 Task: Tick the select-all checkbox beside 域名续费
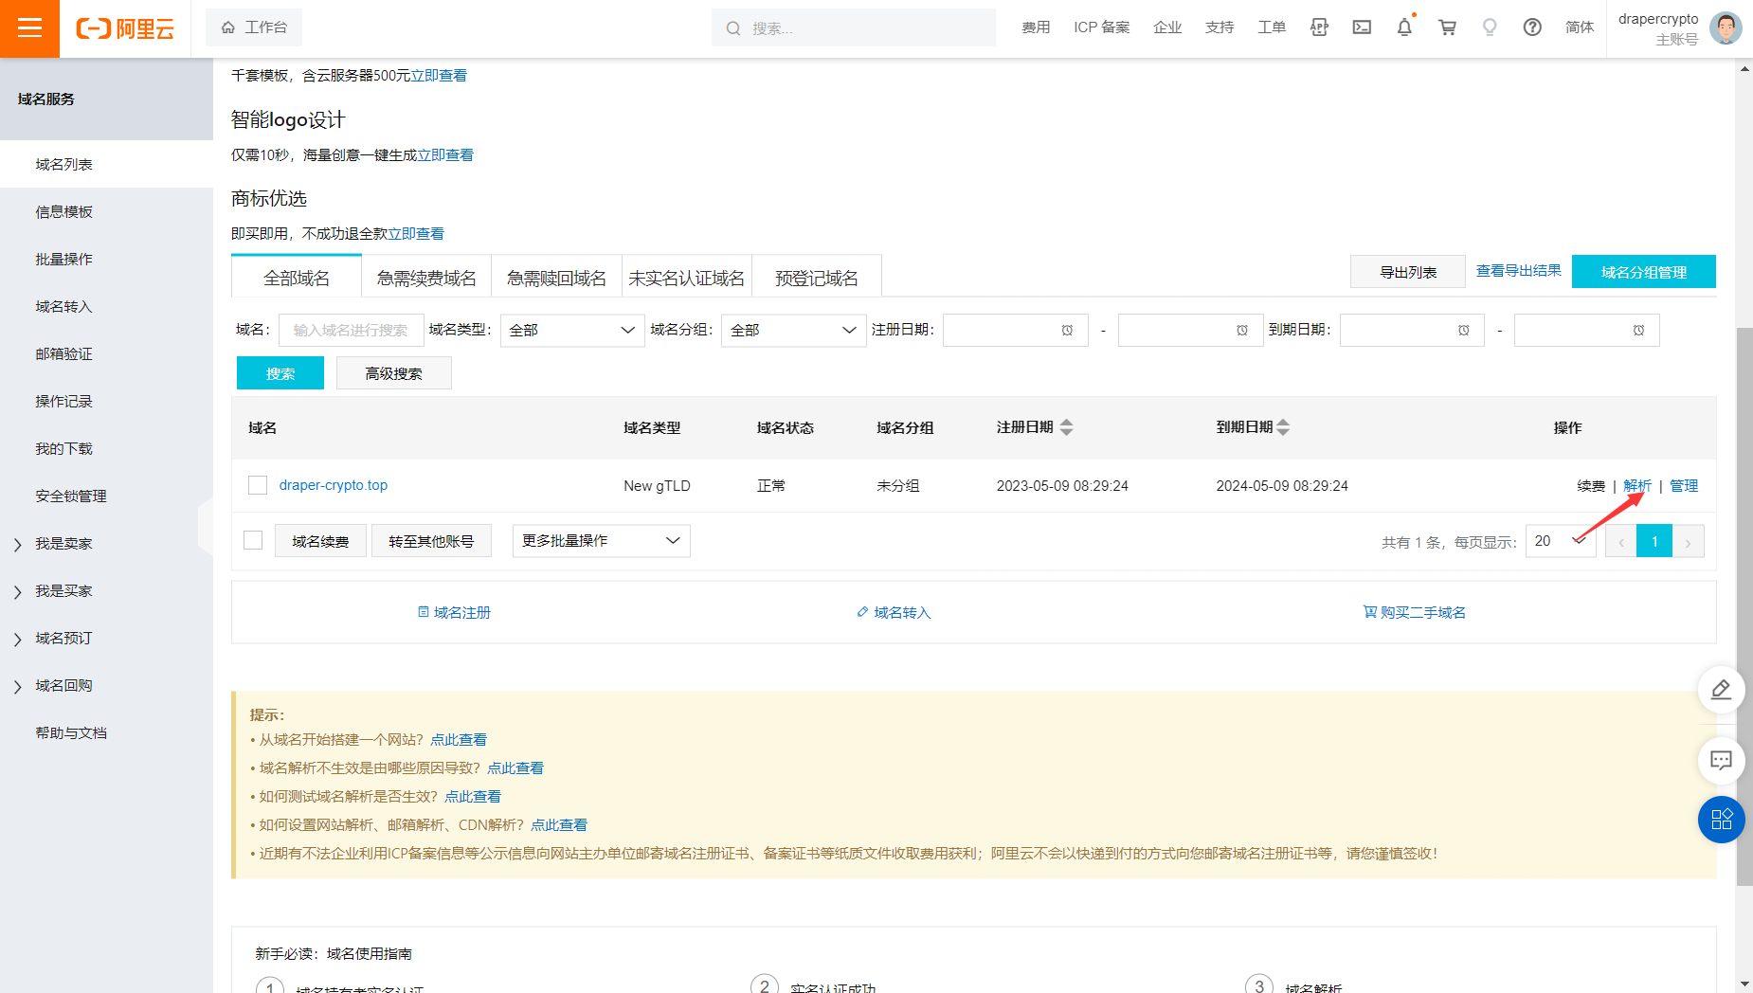[x=253, y=540]
